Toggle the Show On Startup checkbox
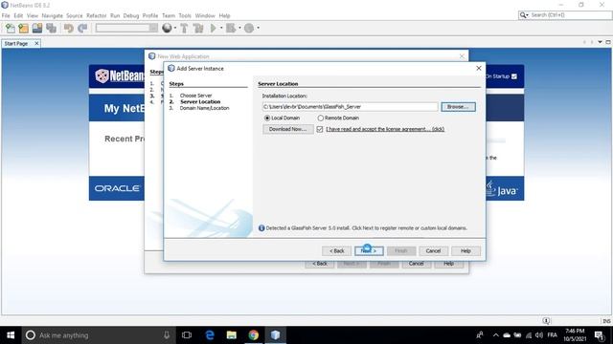Image resolution: width=613 pixels, height=344 pixels. tap(514, 76)
